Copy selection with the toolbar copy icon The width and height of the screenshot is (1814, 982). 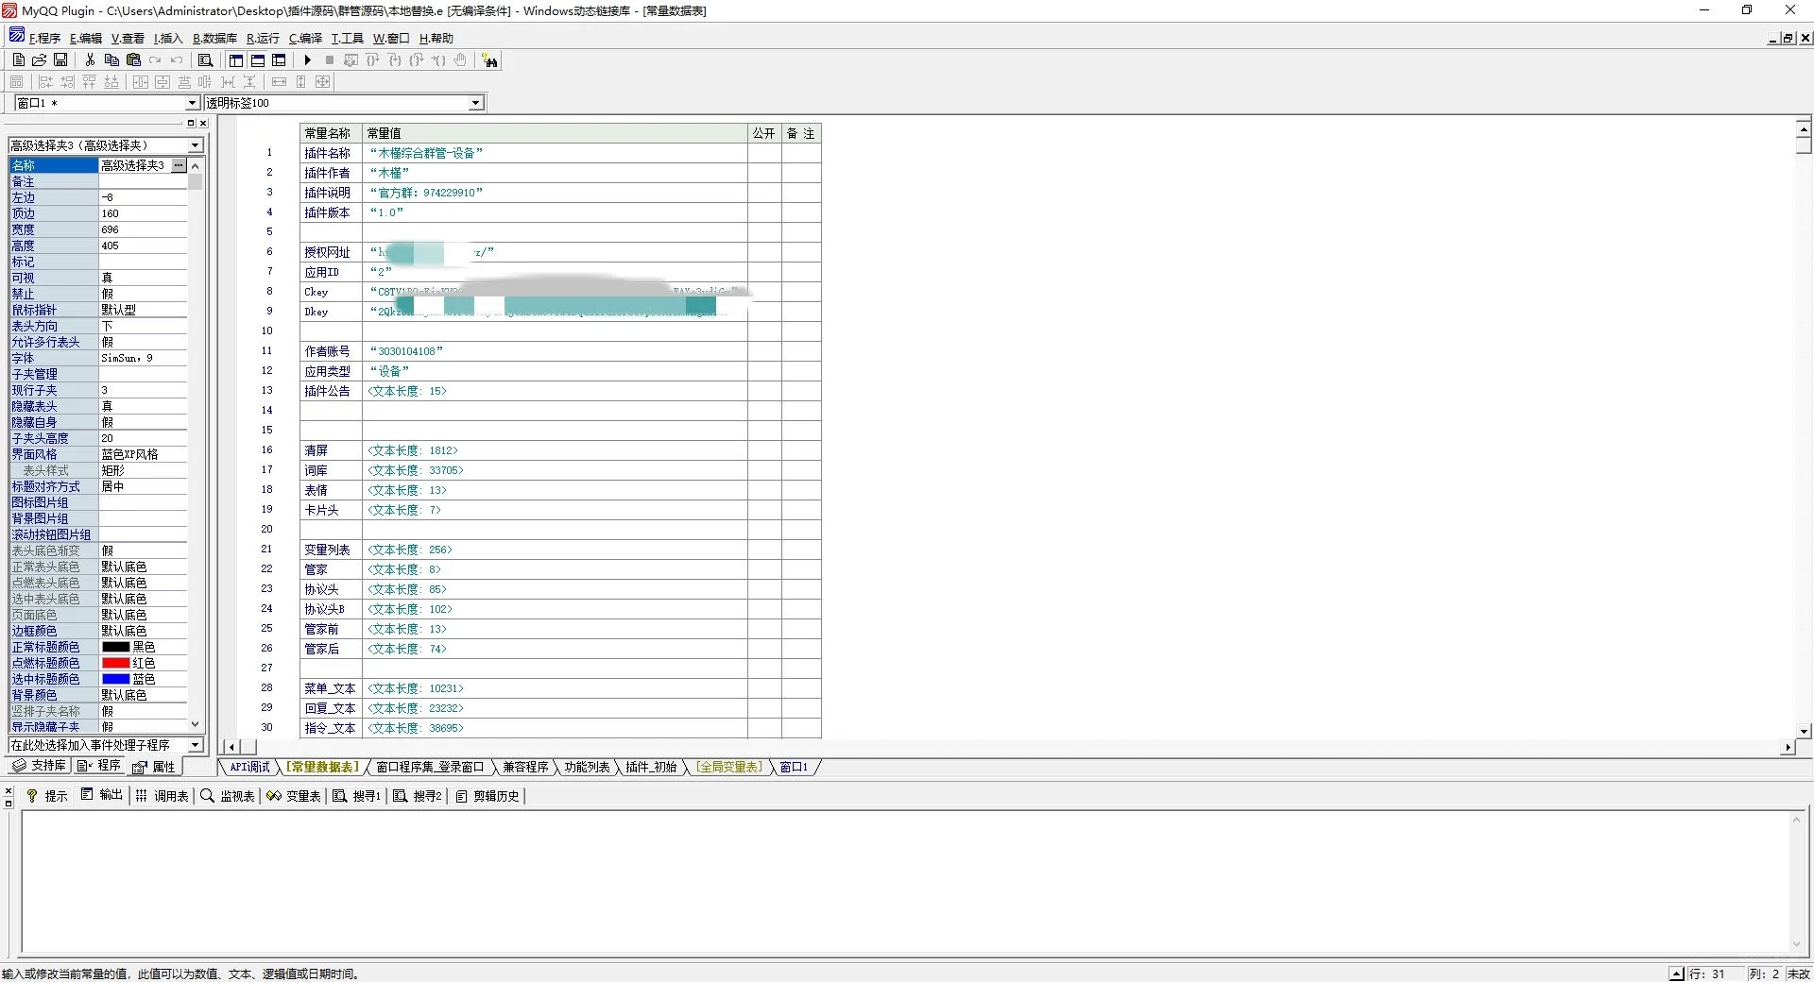(111, 60)
